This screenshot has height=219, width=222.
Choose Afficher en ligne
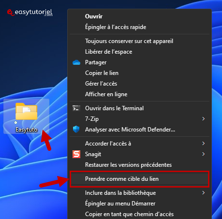point(139,94)
